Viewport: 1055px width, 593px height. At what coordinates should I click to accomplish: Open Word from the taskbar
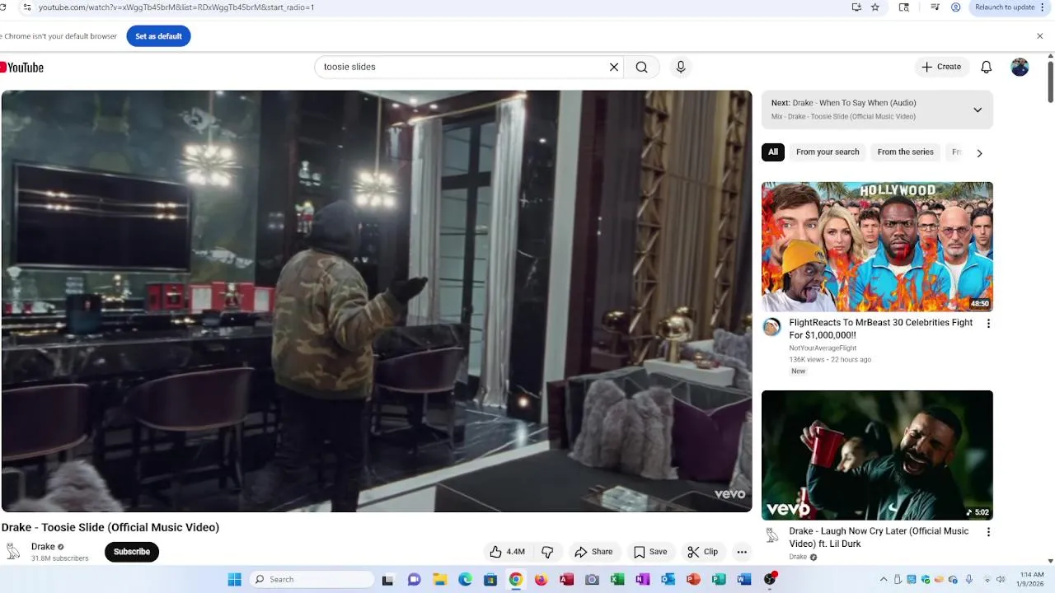point(744,580)
